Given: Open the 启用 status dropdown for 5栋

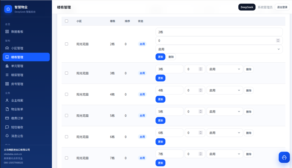Looking at the screenshot, I should pyautogui.click(x=225, y=111).
